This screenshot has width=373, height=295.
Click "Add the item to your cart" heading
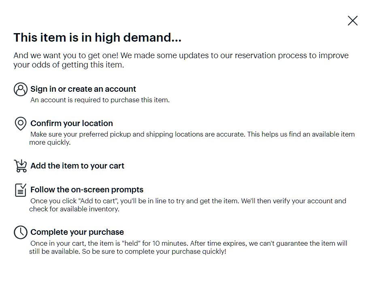pos(77,166)
